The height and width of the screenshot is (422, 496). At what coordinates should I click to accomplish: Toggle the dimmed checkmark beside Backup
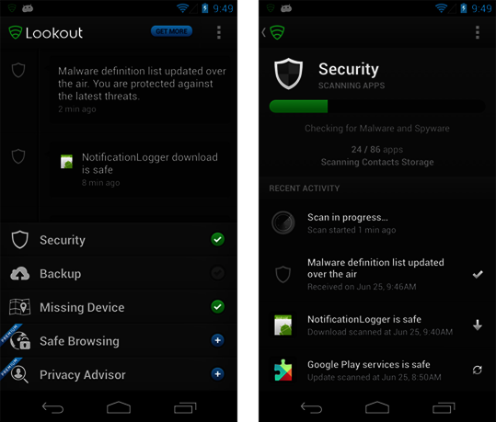pyautogui.click(x=217, y=273)
